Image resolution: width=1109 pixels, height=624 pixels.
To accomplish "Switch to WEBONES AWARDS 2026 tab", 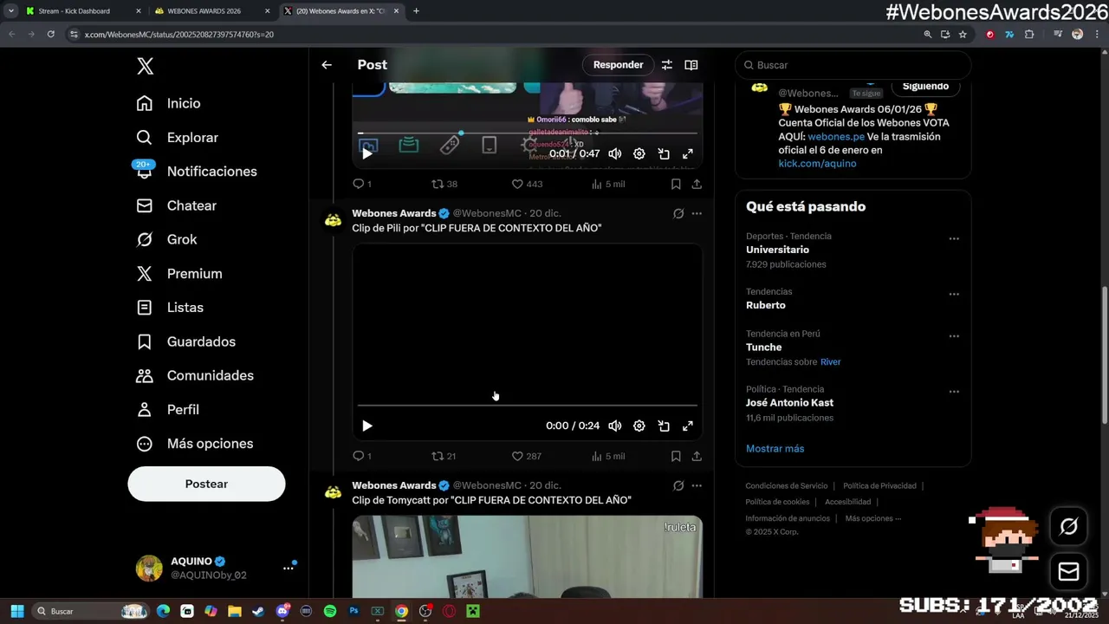I will [211, 11].
